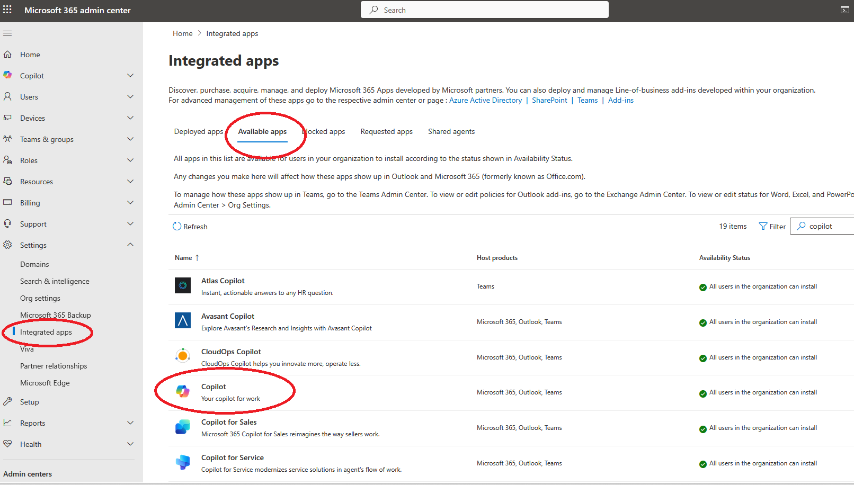Viewport: 854px width, 485px height.
Task: Click the copilot search filter field
Action: [x=822, y=226]
